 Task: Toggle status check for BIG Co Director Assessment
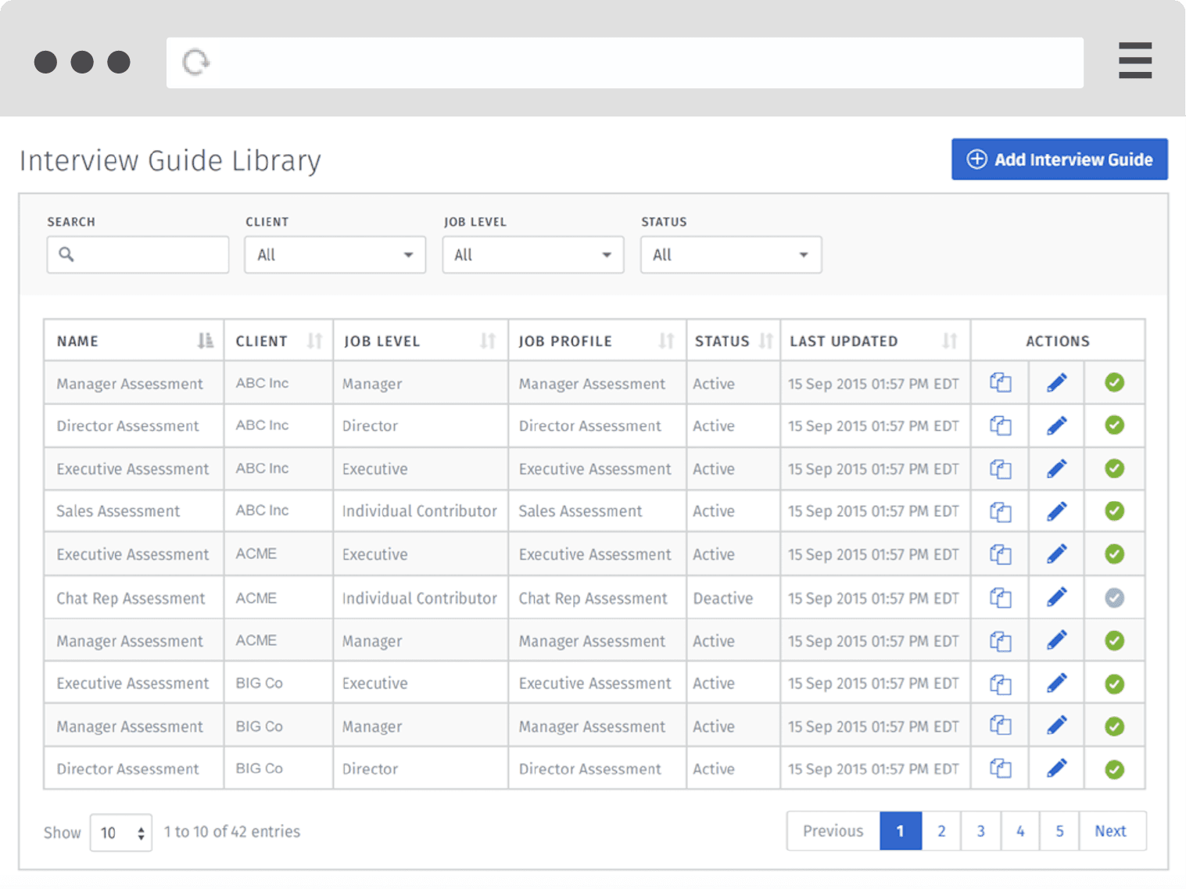1114,769
